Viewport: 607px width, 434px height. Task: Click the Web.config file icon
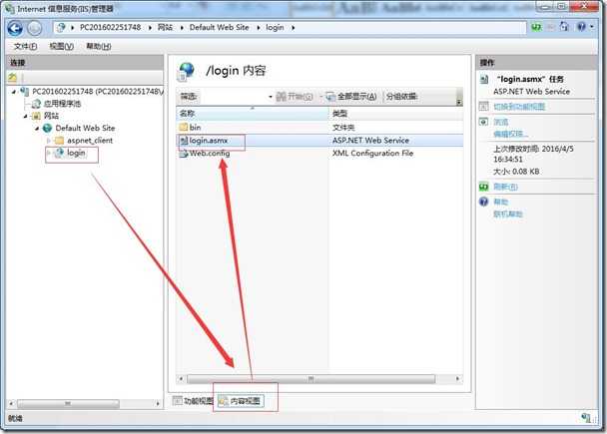(184, 154)
